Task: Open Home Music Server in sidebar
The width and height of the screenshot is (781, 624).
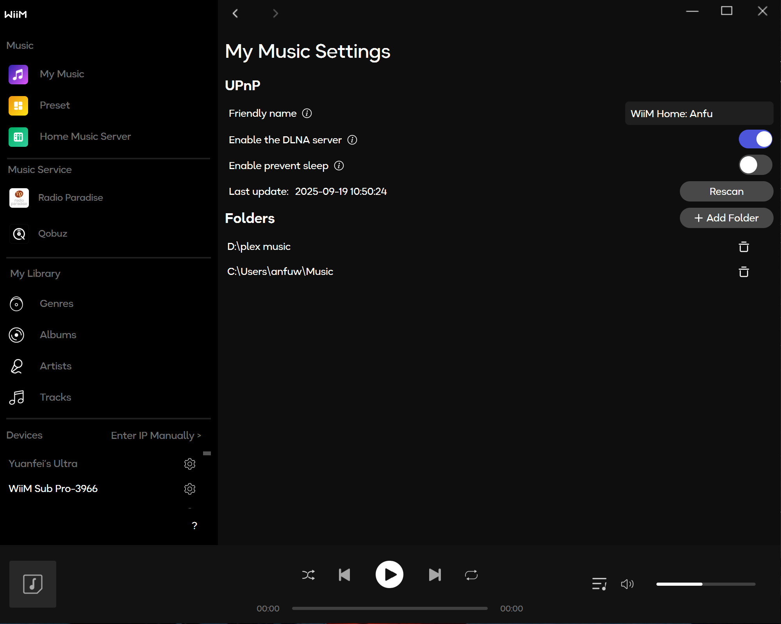Action: 85,136
